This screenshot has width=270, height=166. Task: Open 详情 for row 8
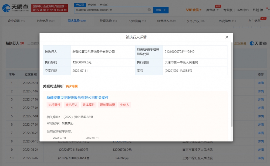pos(261,141)
